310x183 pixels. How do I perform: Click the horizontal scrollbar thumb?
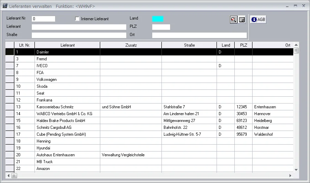tap(14, 176)
